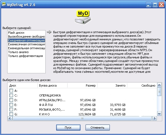
Task: Click the К И Н О drive label
Action: [44, 114]
